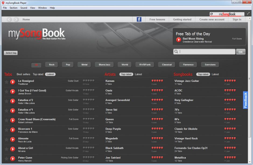253x165 pixels.
Task: Open the Select tag dropdown
Action: [11, 53]
